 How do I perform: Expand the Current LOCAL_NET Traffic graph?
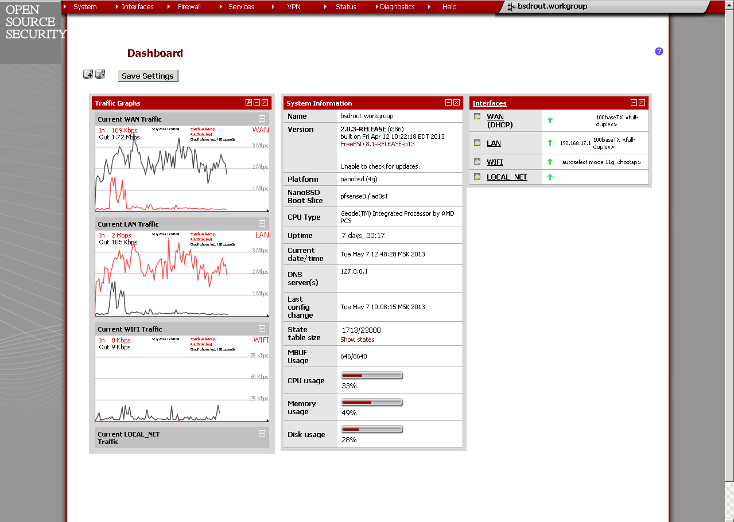click(x=262, y=434)
